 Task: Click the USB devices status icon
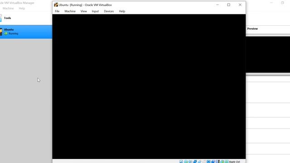coord(200,162)
